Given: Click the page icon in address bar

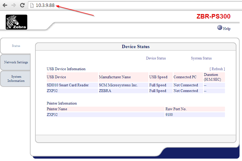Looking at the screenshot, I should 32,5.
